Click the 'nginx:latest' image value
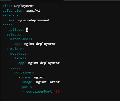This screenshot has width=120, height=101. 48,82
